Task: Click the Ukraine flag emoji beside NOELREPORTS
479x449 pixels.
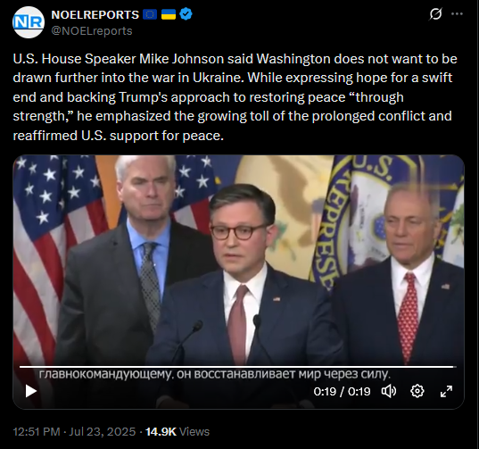Action: [169, 14]
